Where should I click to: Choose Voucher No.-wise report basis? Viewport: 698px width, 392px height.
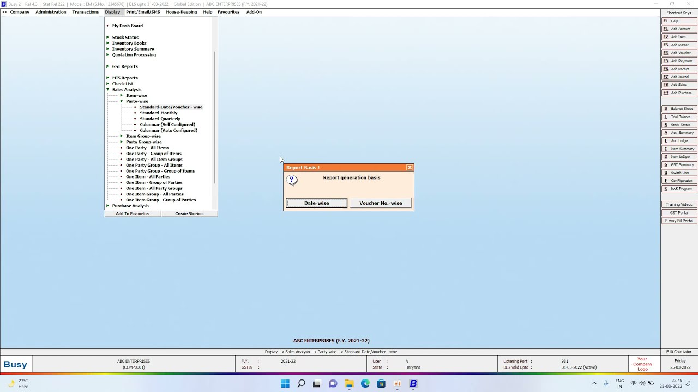pos(381,203)
